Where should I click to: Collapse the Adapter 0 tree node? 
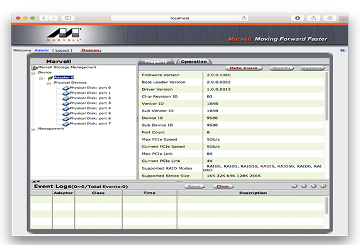click(x=41, y=78)
